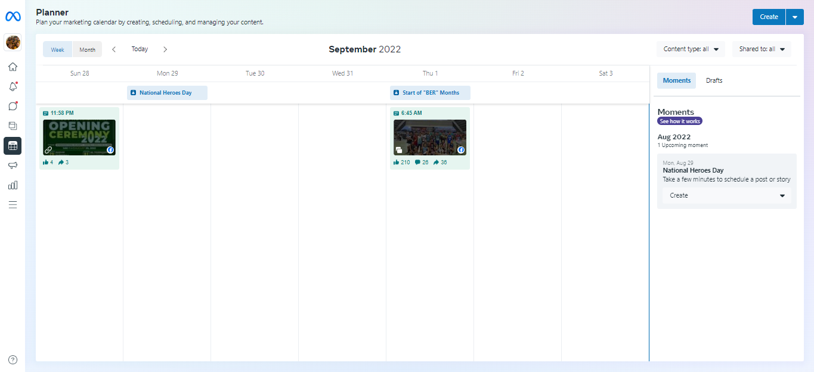The image size is (814, 372).
Task: Select the Moments tab
Action: (677, 80)
